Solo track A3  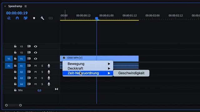(42, 78)
